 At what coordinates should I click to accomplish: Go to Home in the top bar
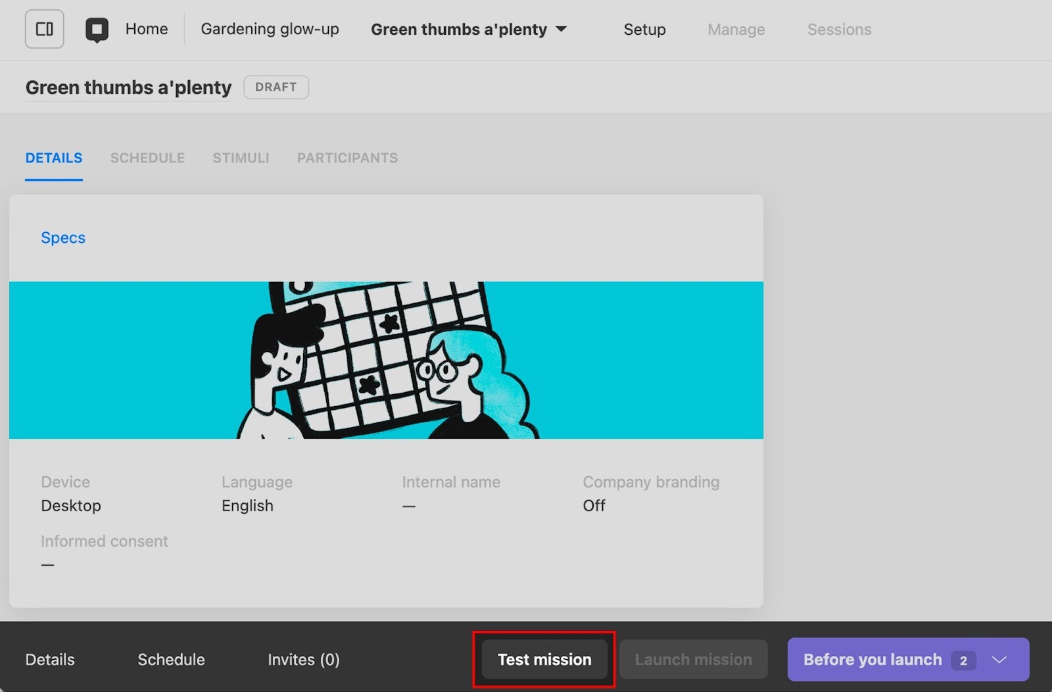coord(146,29)
